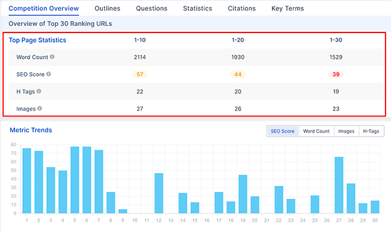The width and height of the screenshot is (391, 232).
Task: Open the Citations tab
Action: coord(242,8)
